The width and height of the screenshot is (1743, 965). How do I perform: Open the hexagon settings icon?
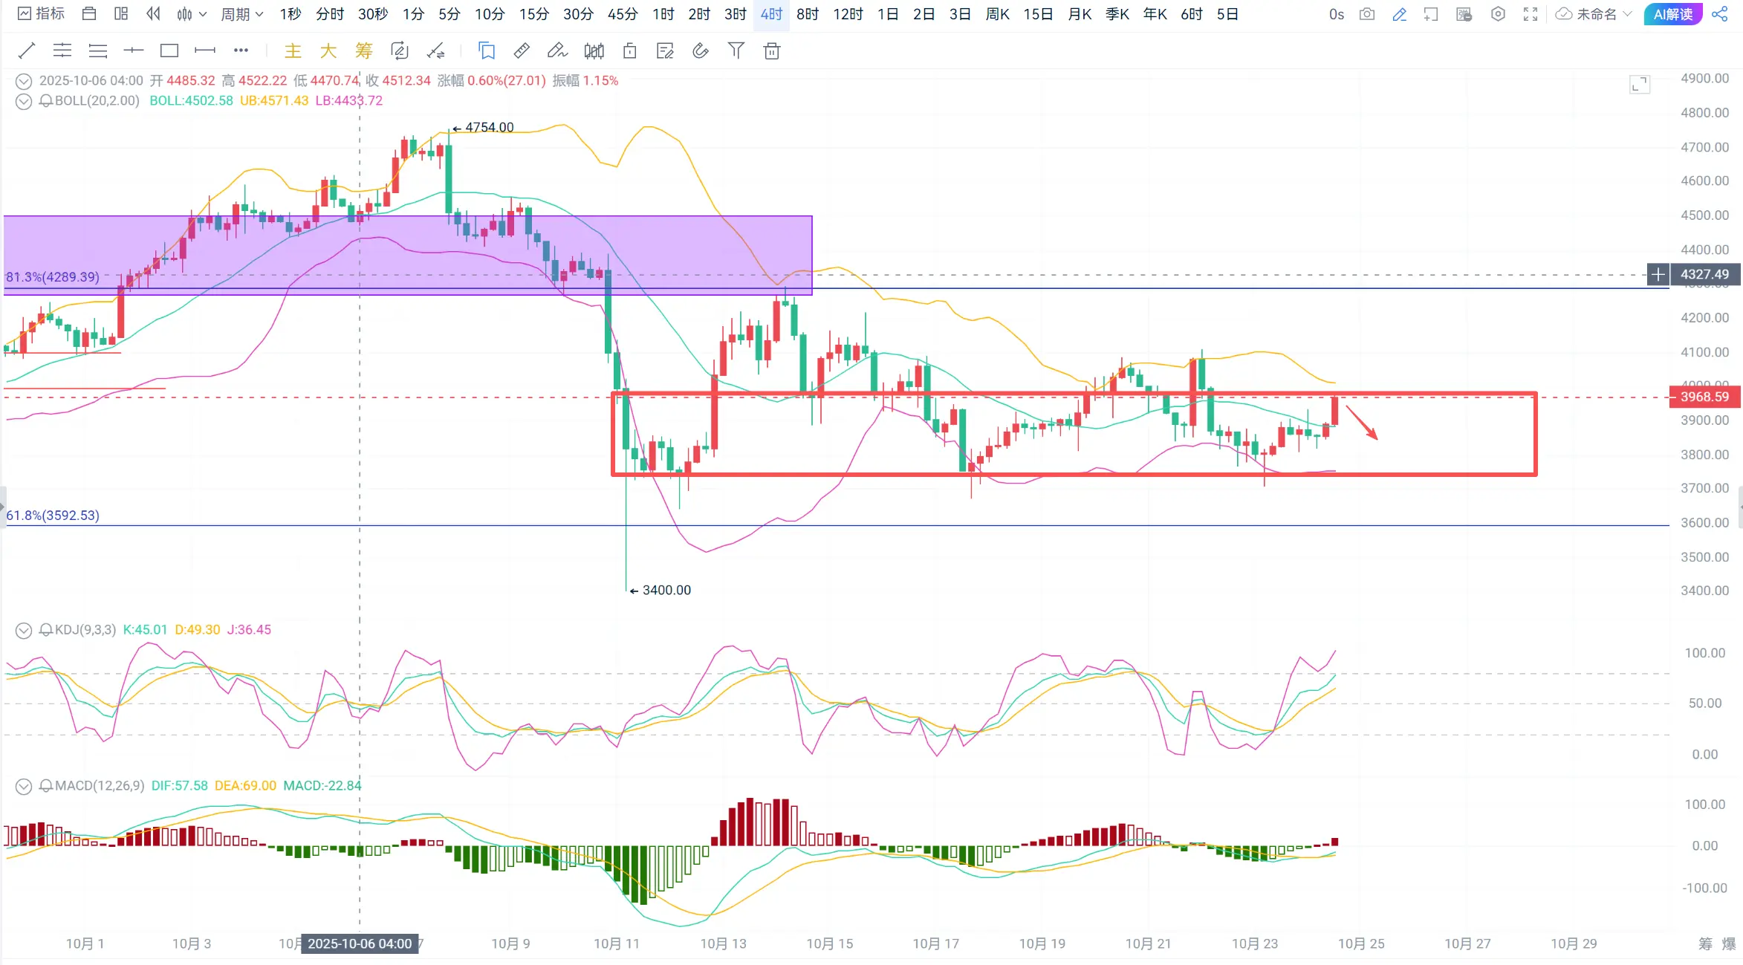[x=1498, y=14]
